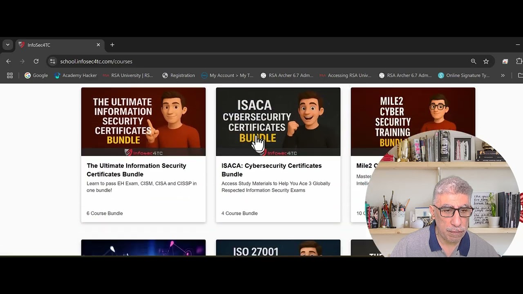Open the ISACA Cybersecurity Certificates Bundle thumbnail

(x=278, y=122)
